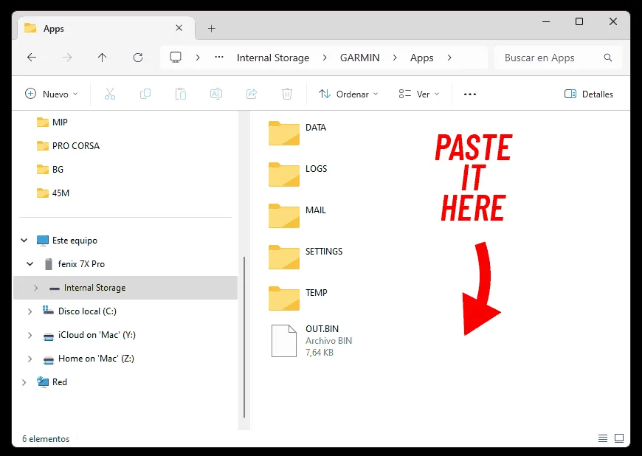Collapse the Este equipo node

(24, 241)
